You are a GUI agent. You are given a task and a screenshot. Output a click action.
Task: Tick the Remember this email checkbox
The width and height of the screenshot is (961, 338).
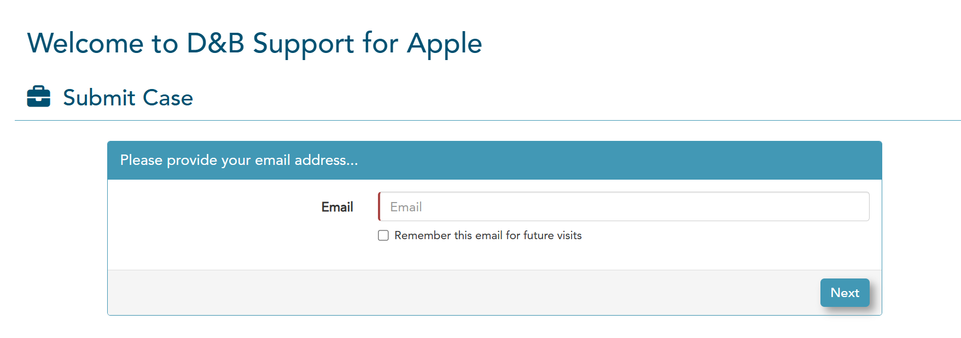(383, 235)
